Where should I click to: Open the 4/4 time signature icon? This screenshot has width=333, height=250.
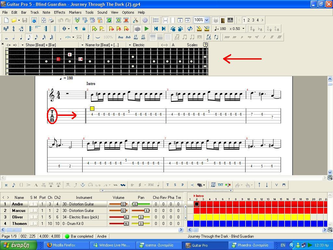tap(13, 29)
